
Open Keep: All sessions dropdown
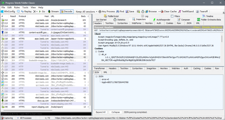point(87,12)
